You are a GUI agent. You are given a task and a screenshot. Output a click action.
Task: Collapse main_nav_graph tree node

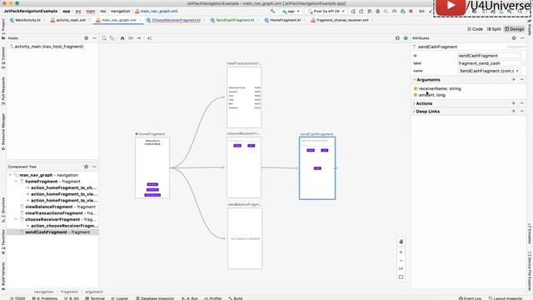click(10, 175)
